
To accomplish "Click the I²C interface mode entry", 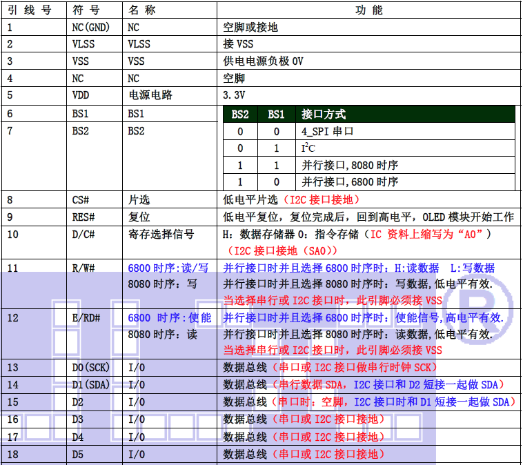I will (x=308, y=148).
